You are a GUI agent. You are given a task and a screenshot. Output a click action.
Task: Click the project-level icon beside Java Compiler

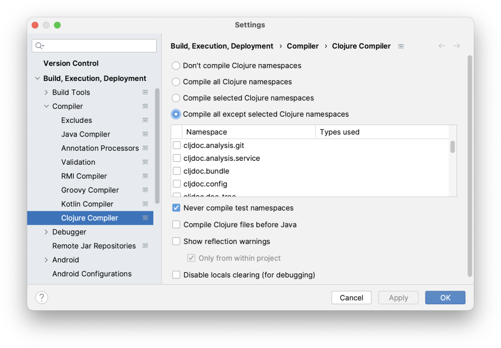145,134
